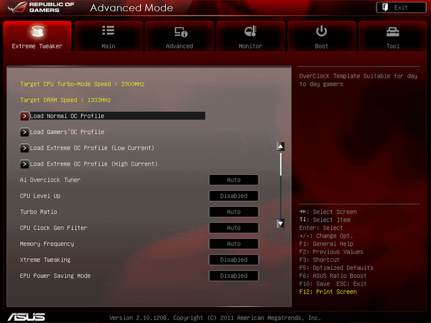
Task: Open the Ai Overclock Tuner dropdown
Action: [234, 180]
